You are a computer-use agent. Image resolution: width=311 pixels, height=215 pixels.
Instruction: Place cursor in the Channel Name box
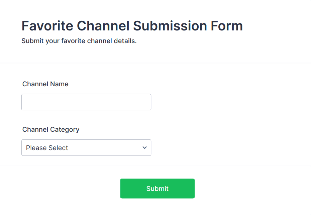(86, 102)
